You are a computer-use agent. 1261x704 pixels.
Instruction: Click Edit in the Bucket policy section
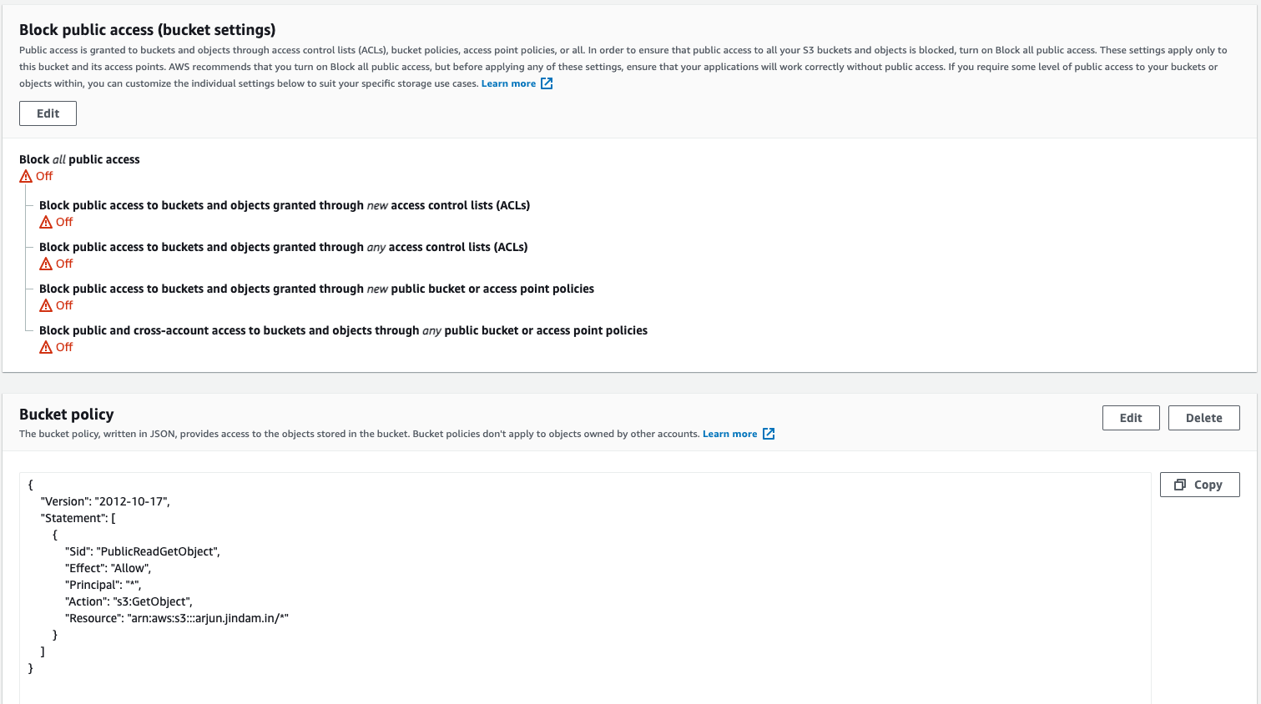(1131, 417)
